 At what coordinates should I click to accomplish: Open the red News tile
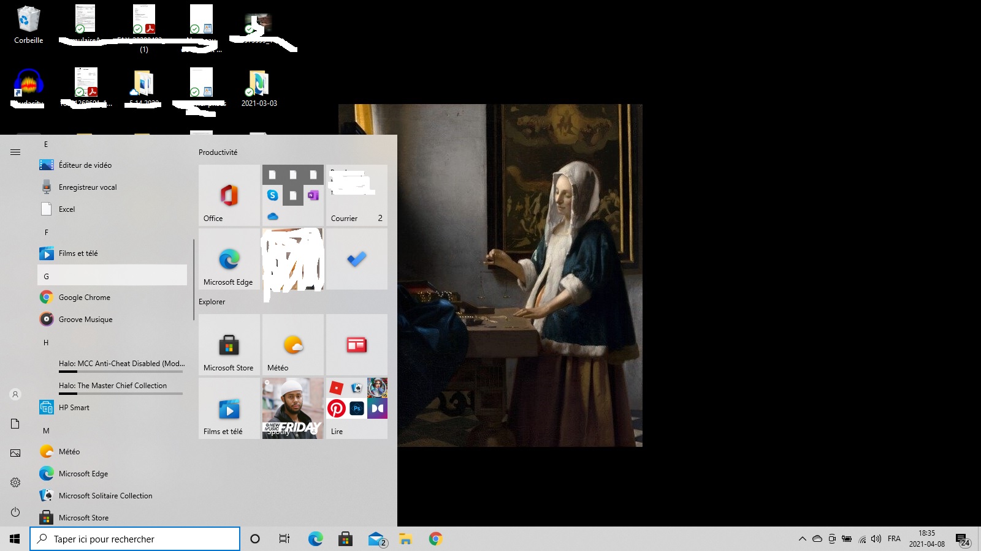(x=357, y=345)
